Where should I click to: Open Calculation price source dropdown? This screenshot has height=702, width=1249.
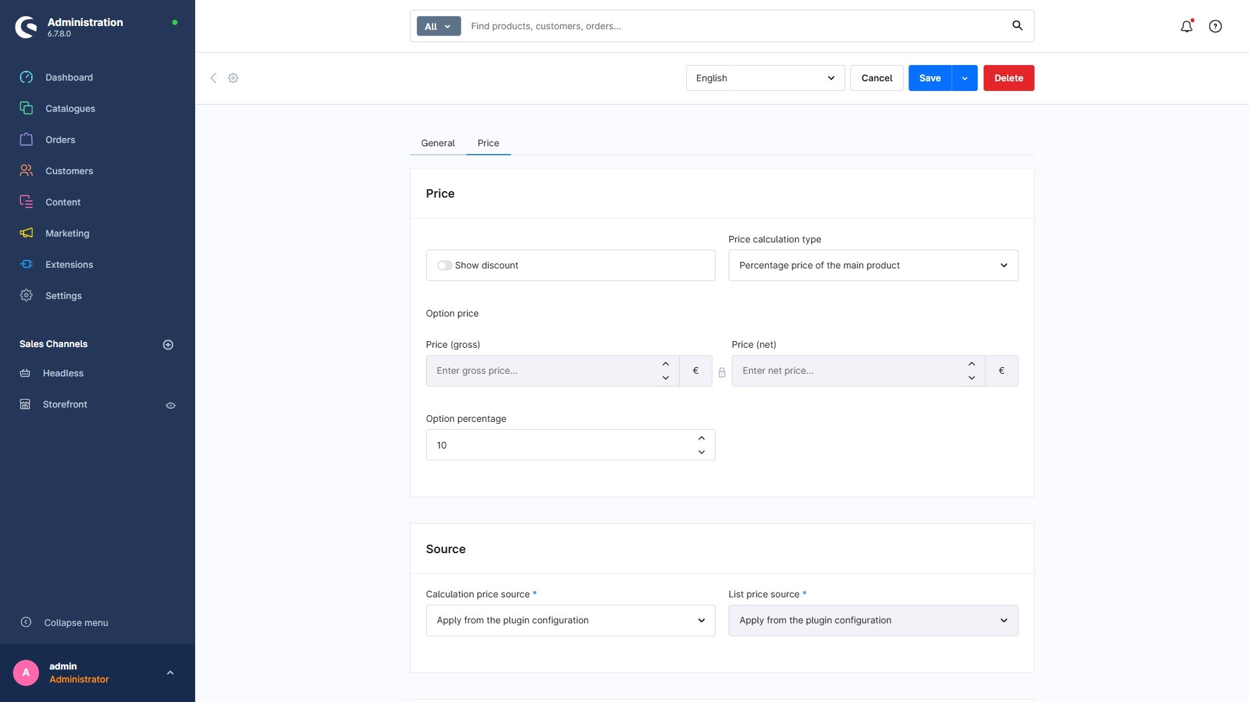point(570,620)
